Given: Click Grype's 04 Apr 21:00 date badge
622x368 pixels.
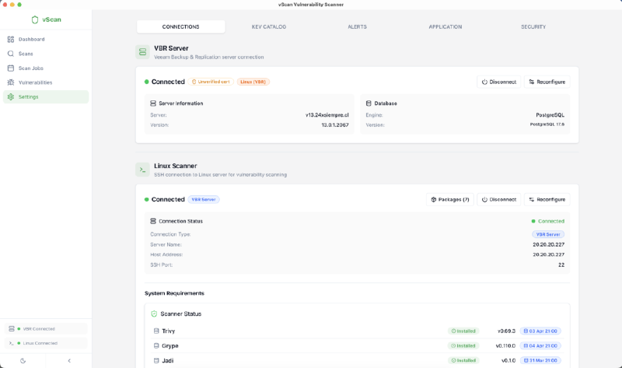Looking at the screenshot, I should (x=540, y=345).
